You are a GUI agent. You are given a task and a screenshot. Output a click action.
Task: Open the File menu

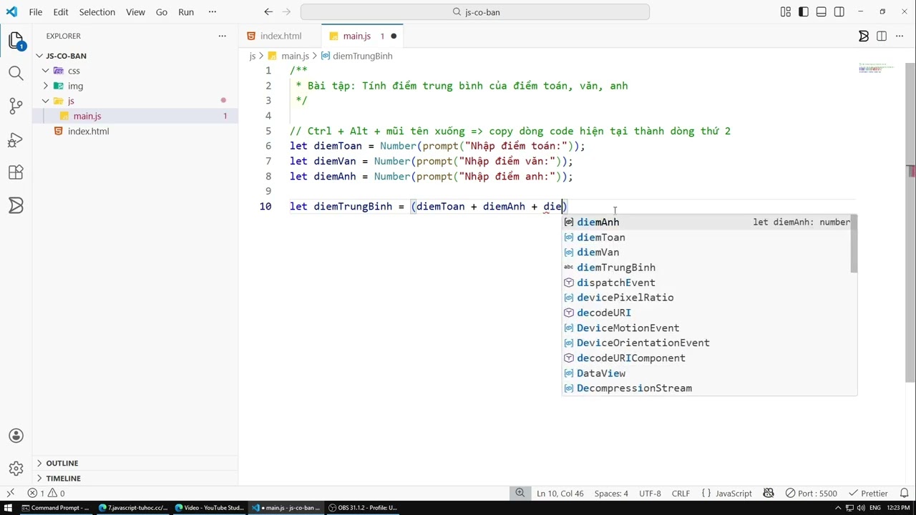tap(35, 11)
